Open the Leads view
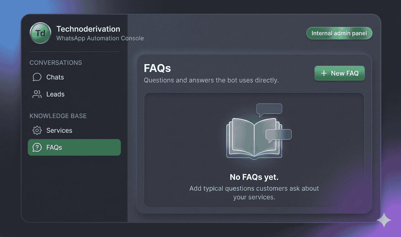The height and width of the screenshot is (237, 401). (55, 94)
